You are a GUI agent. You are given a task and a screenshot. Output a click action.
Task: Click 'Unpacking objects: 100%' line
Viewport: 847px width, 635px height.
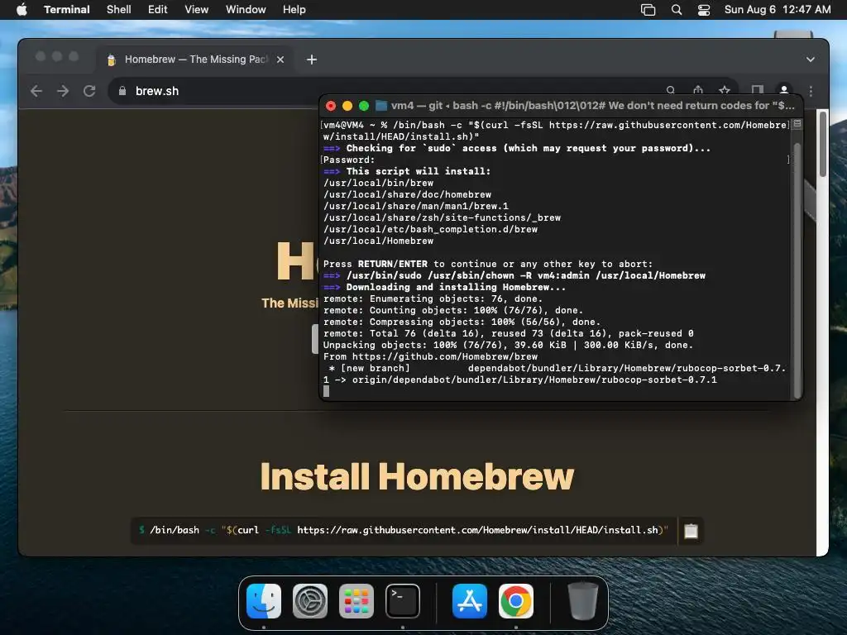click(508, 345)
